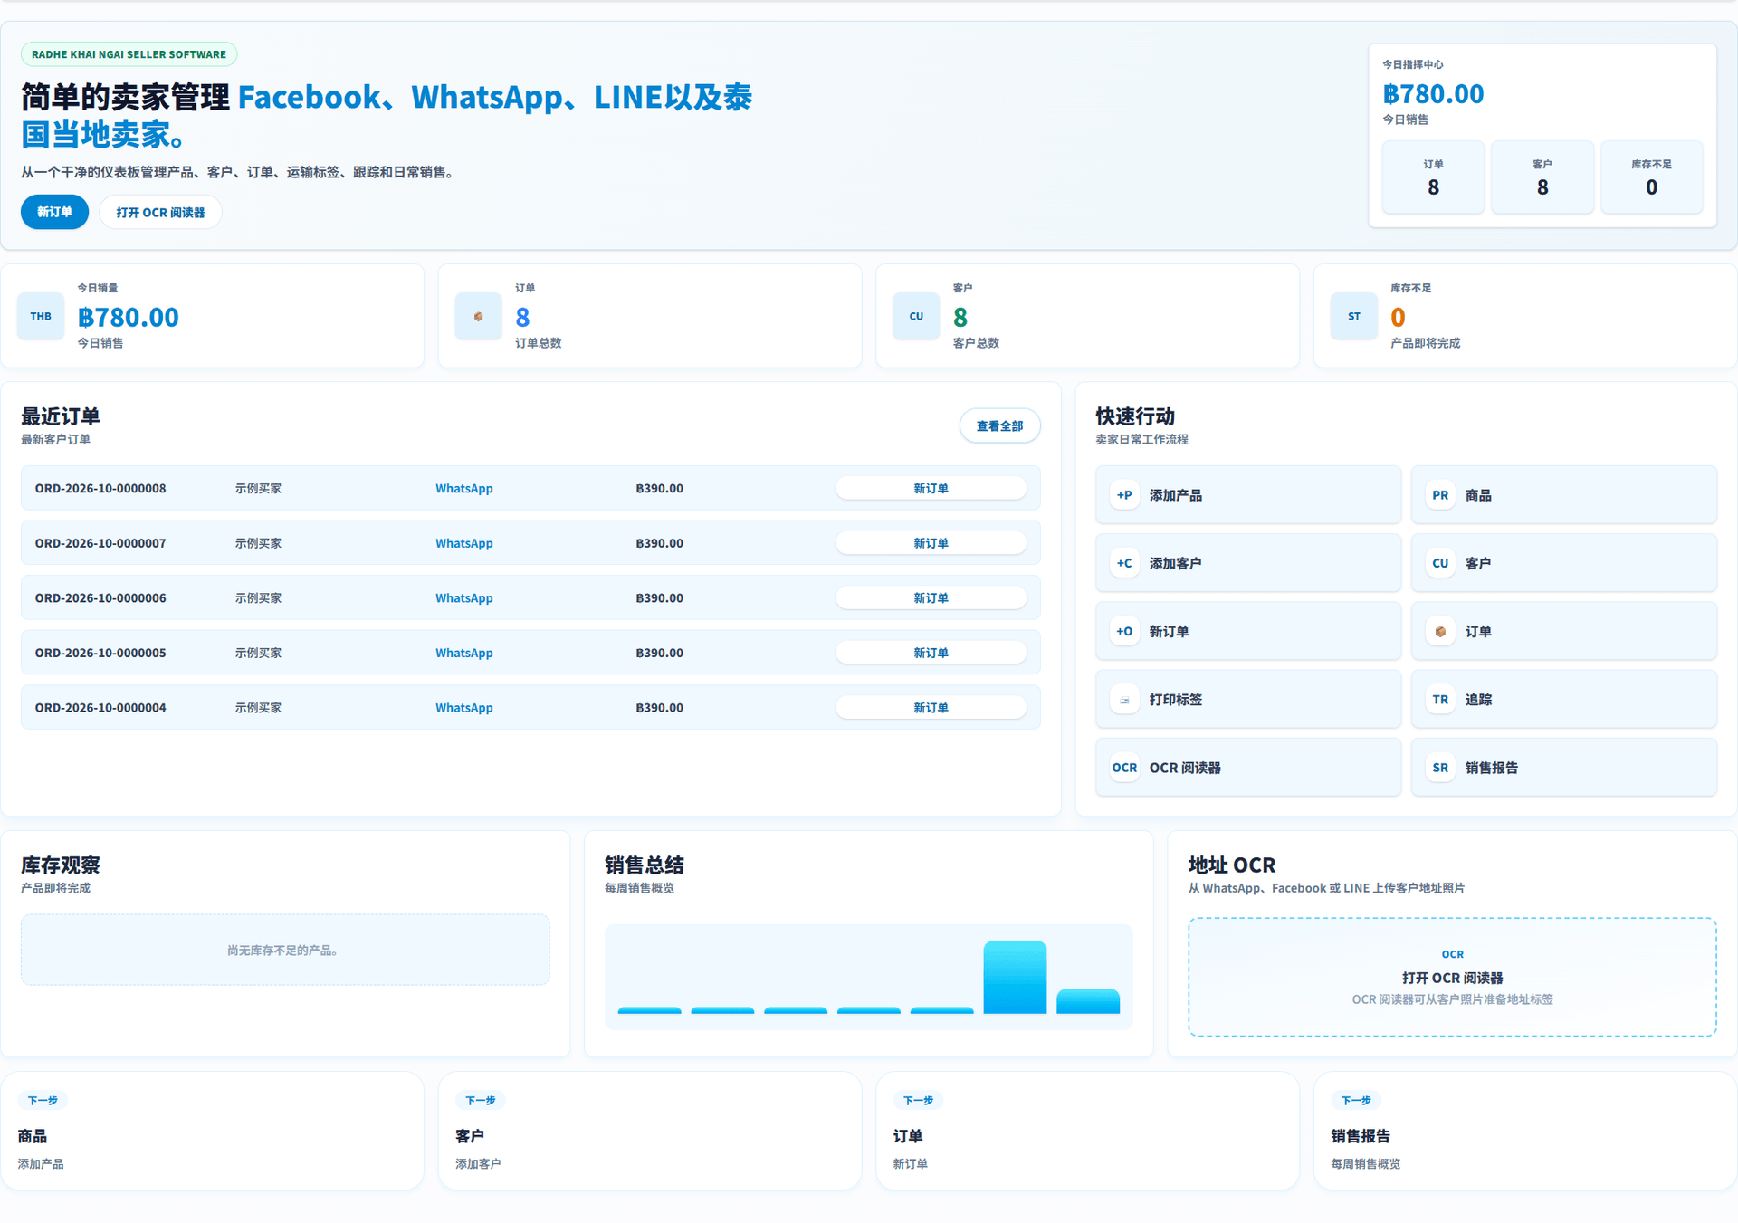Click the tallest bar in weekly sales chart
The height and width of the screenshot is (1223, 1738).
pos(1015,977)
